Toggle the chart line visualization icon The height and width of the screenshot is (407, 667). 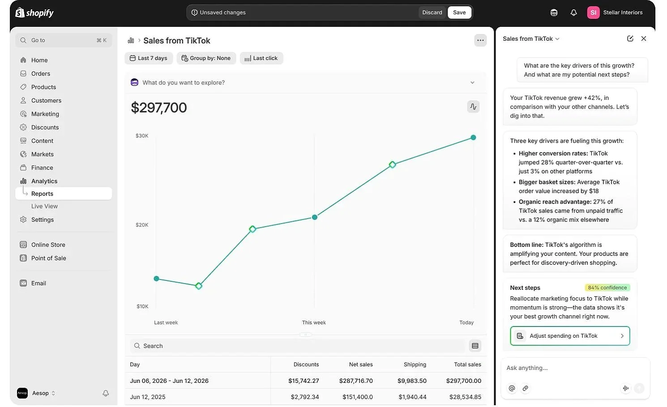(x=473, y=106)
